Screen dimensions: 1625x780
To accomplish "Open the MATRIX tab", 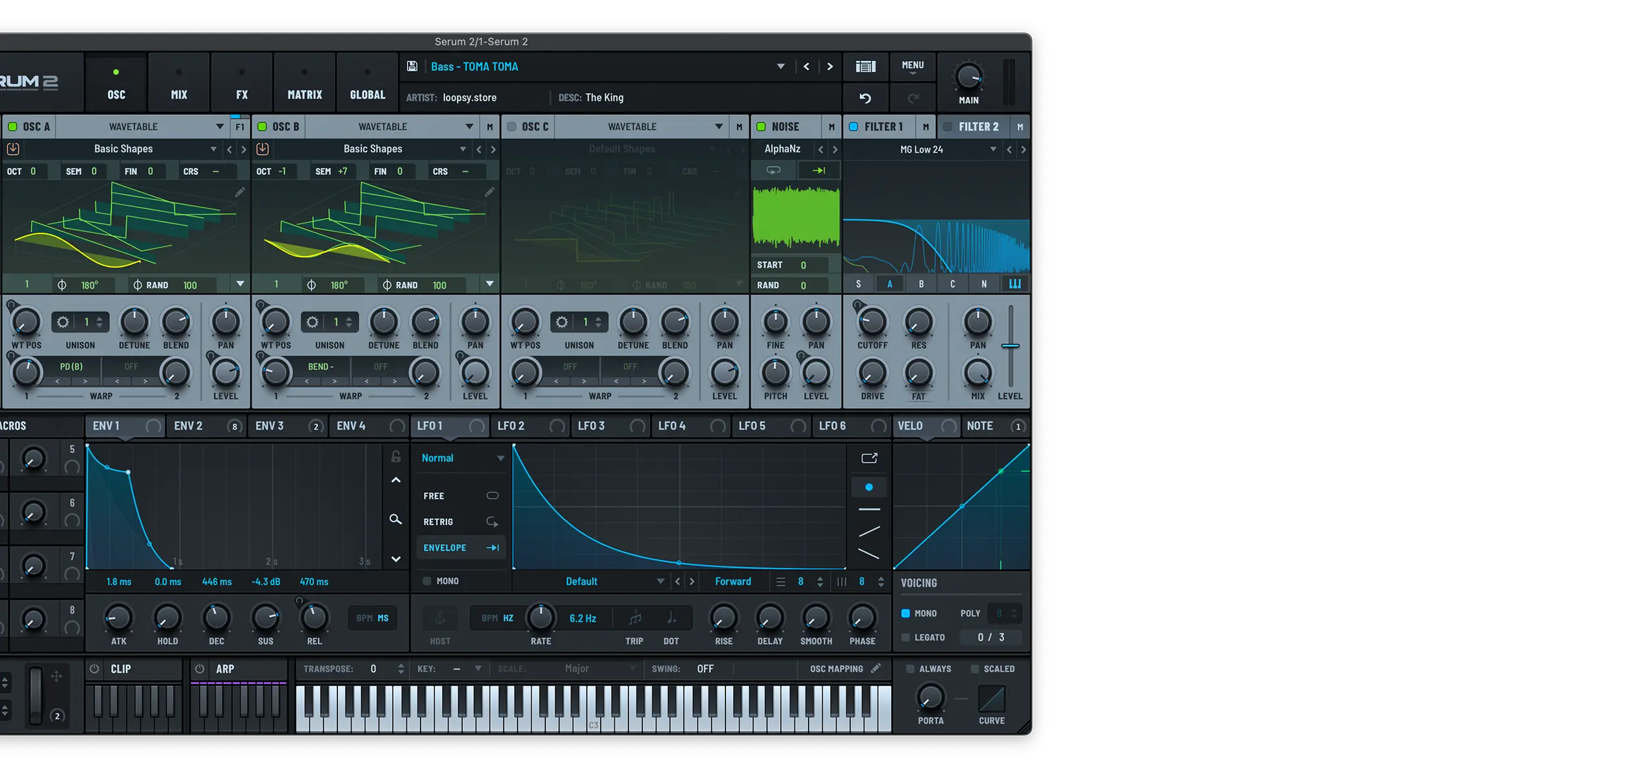I will (x=305, y=83).
